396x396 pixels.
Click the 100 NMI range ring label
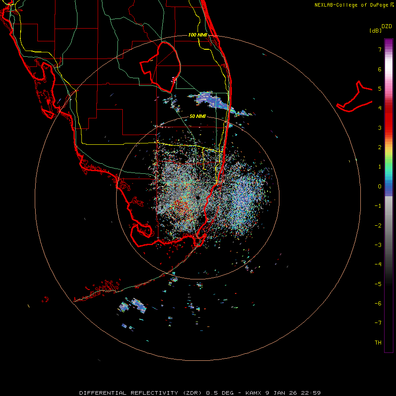click(198, 35)
